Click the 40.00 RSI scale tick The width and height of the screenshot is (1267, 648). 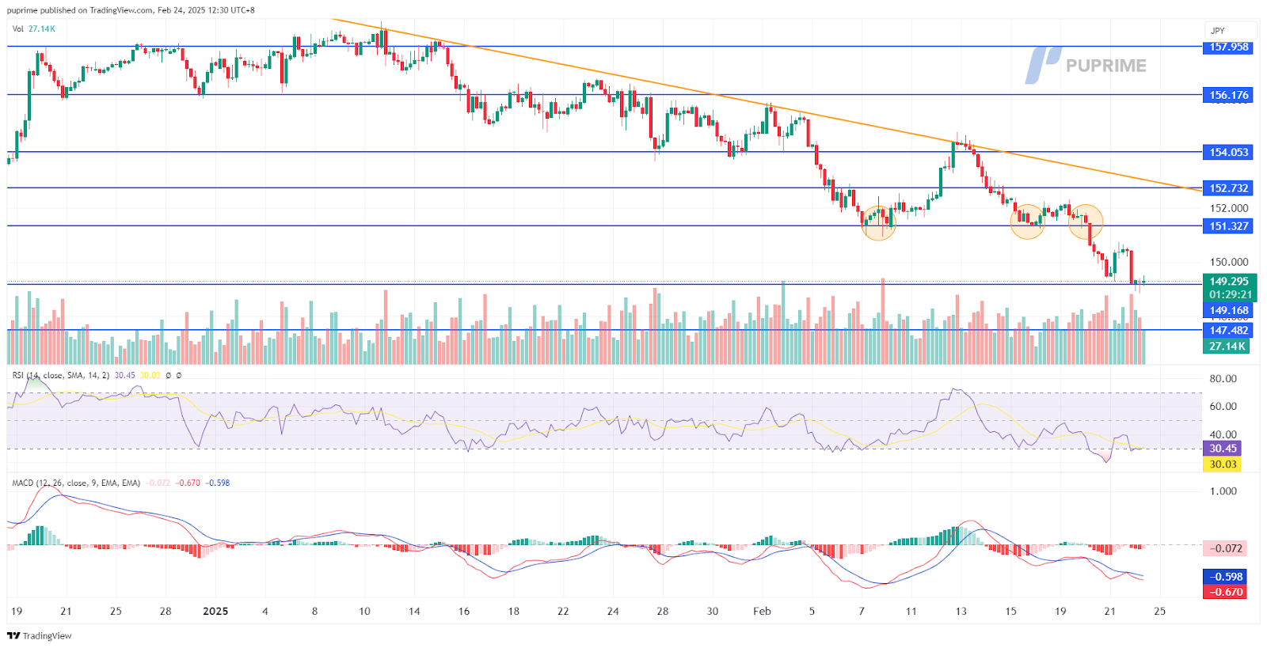pyautogui.click(x=1223, y=434)
